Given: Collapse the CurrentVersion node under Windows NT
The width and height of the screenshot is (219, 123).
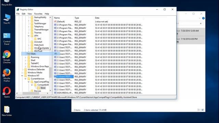Looking at the screenshot, I should pos(25,79).
